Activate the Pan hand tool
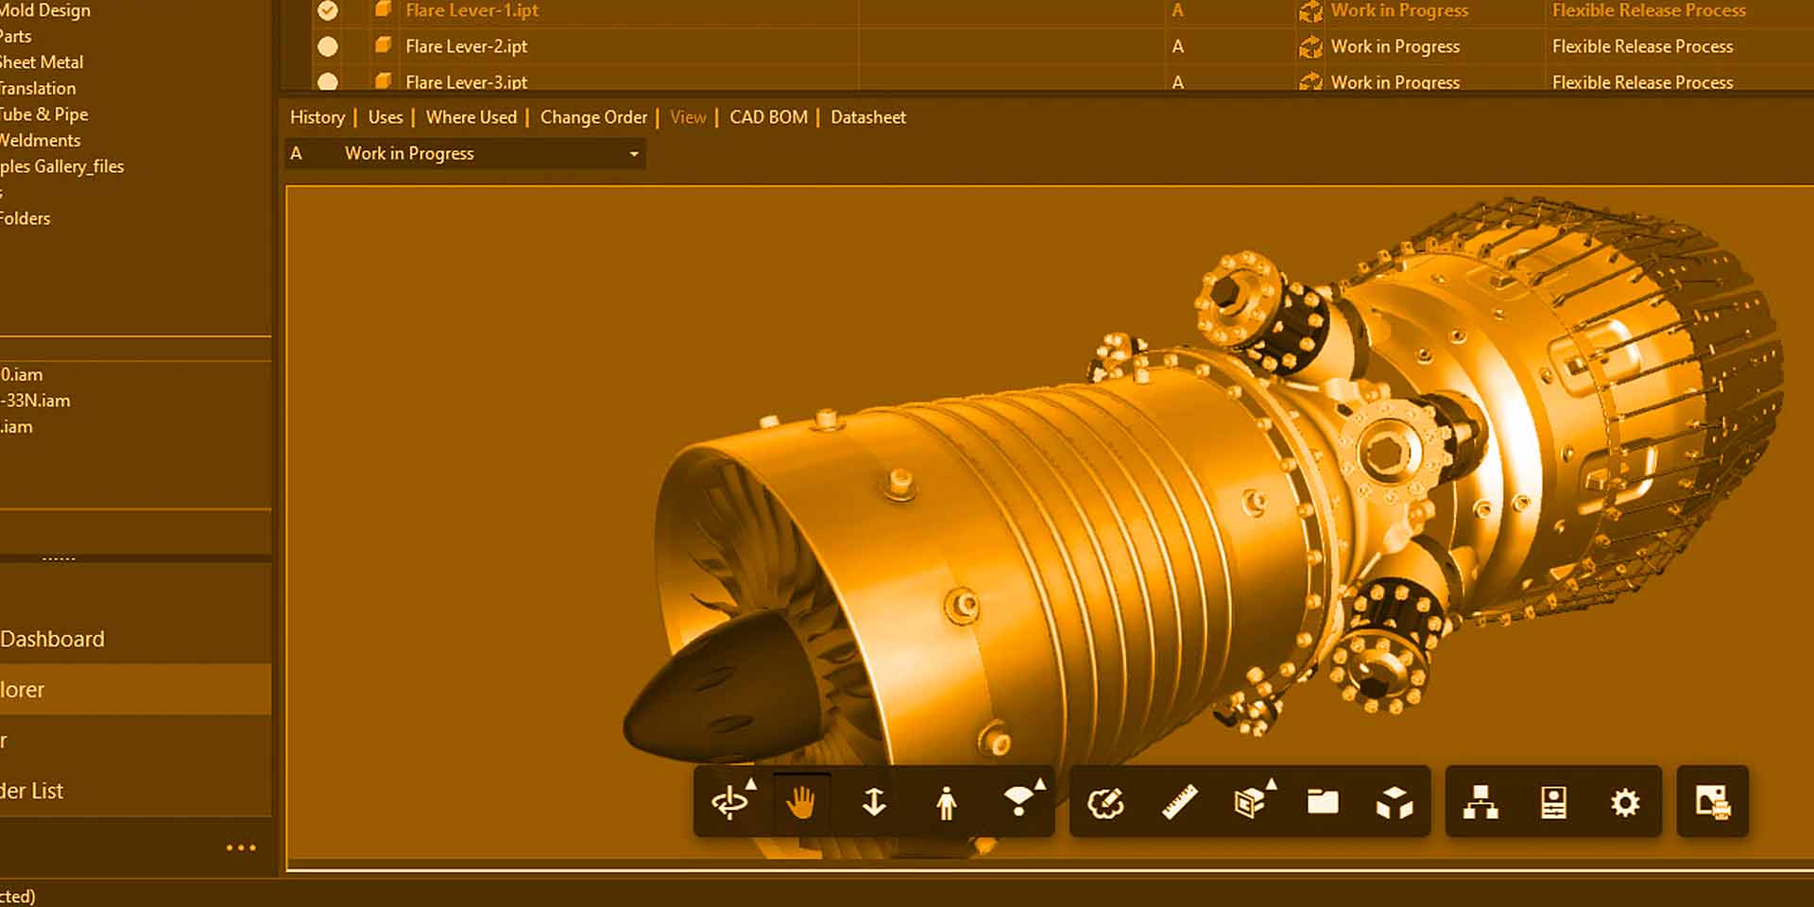The height and width of the screenshot is (907, 1814). [801, 802]
